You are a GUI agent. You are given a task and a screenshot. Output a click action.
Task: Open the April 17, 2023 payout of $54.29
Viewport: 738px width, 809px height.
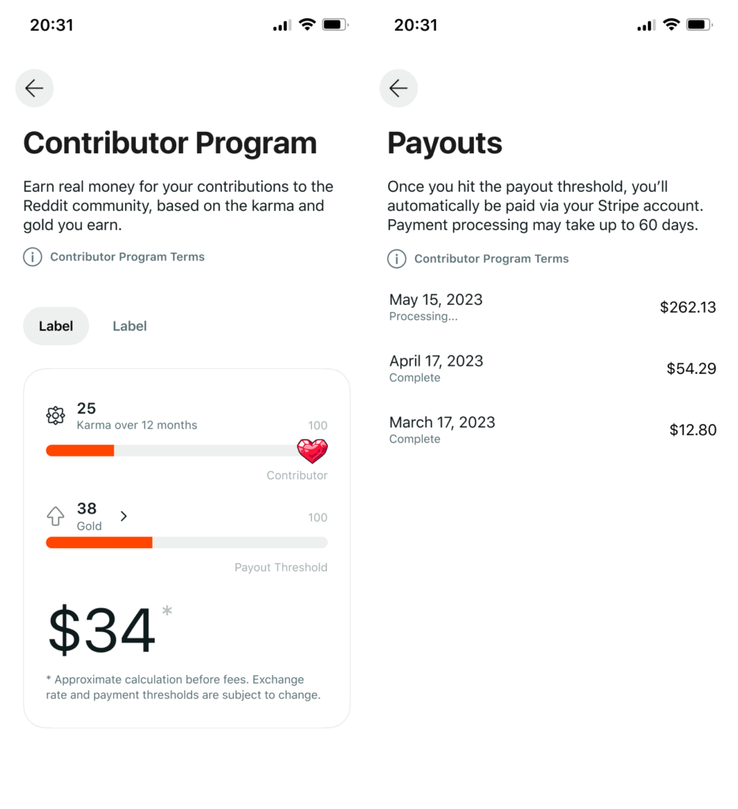552,369
